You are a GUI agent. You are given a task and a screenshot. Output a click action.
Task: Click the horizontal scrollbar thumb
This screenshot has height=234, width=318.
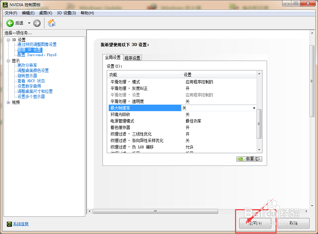tap(155, 211)
